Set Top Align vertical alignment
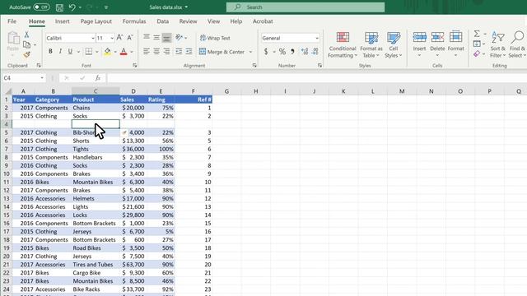This screenshot has width=527, height=296. (147, 37)
